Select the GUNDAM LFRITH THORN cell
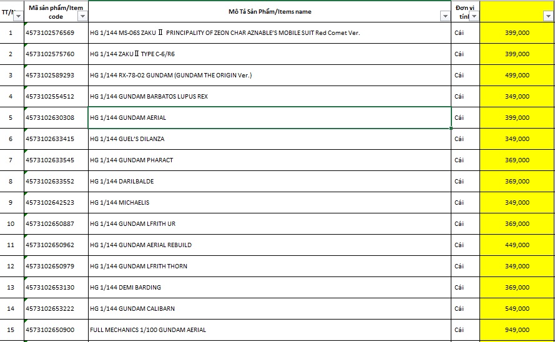 [x=269, y=266]
